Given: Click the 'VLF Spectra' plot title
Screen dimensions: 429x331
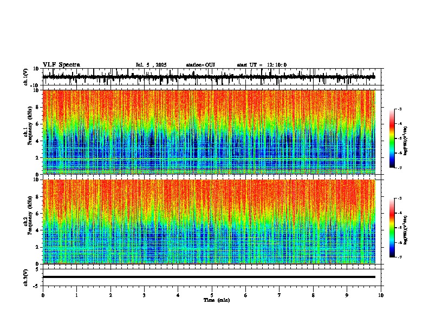Looking at the screenshot, I should (x=61, y=65).
